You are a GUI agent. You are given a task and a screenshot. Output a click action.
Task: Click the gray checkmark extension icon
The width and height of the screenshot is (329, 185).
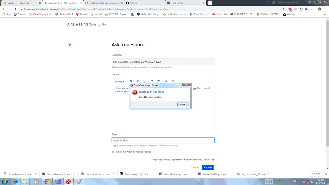[312, 9]
